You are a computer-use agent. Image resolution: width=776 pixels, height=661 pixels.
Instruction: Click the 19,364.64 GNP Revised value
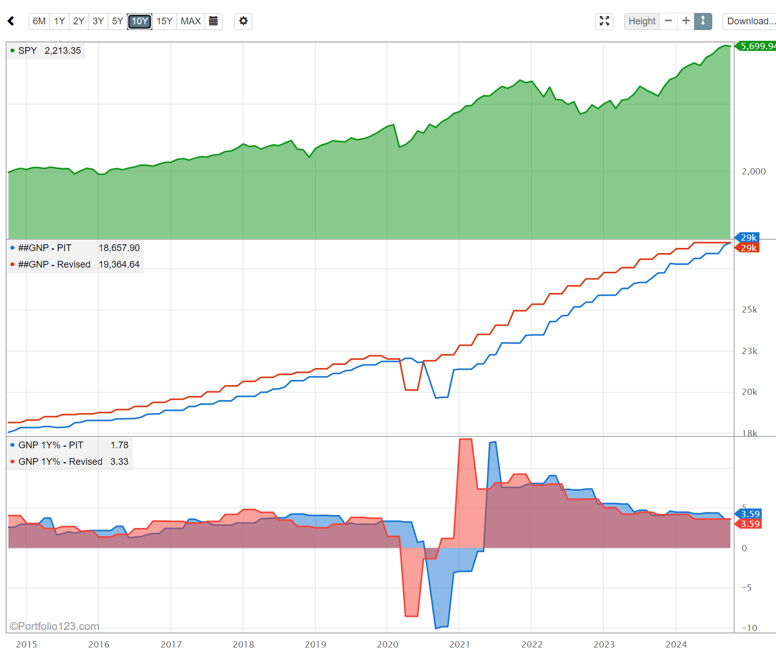point(119,265)
